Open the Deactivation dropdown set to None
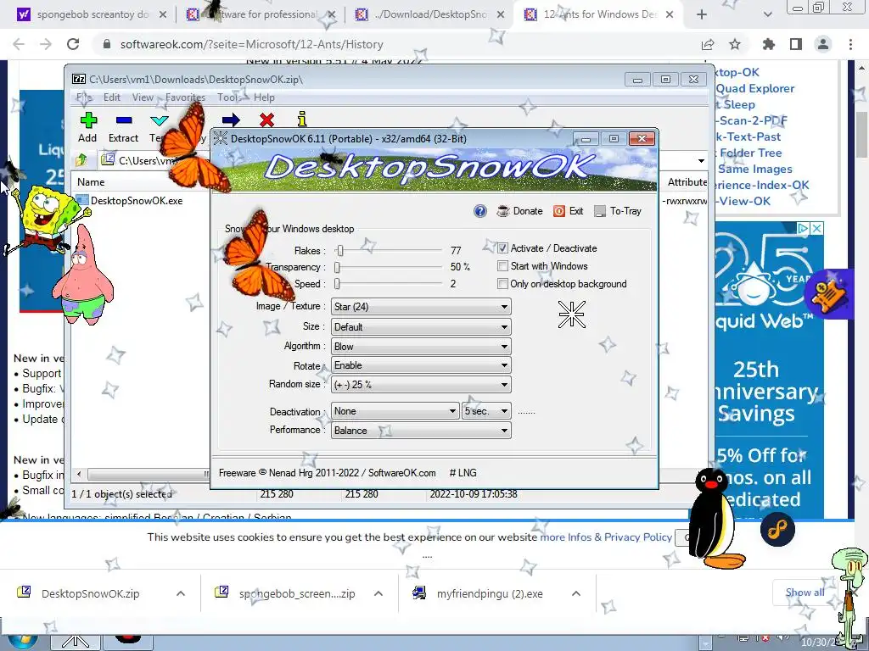Image resolution: width=869 pixels, height=651 pixels. (395, 411)
